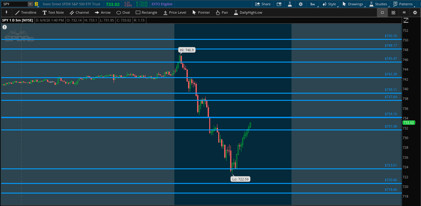Select the $748.17 price level label
421x206 pixels.
pyautogui.click(x=390, y=46)
